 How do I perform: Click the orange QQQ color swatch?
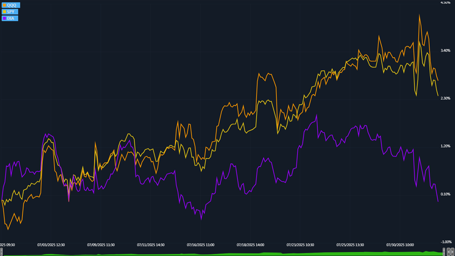pyautogui.click(x=4, y=5)
